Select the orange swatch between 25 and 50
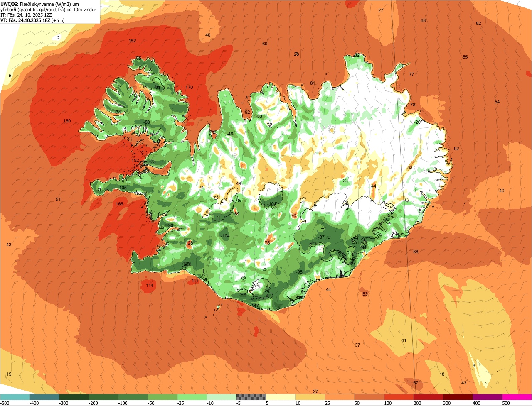This screenshot has width=532, height=406. point(339,397)
